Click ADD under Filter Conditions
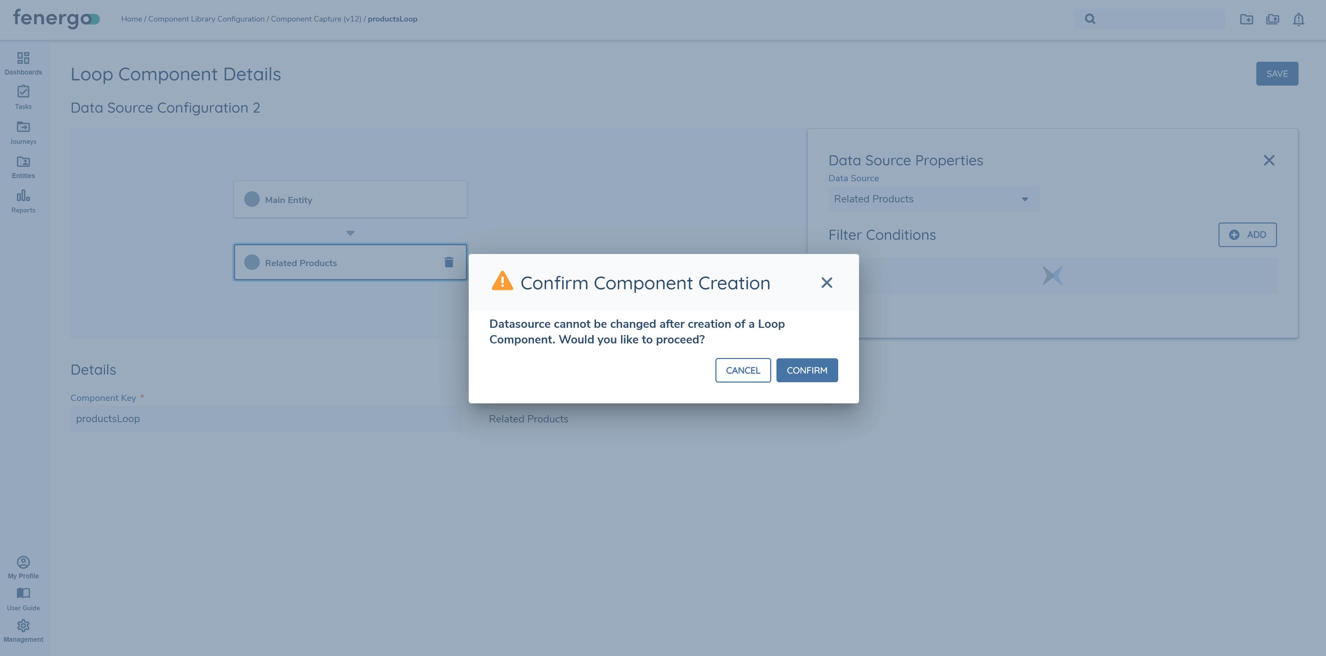 [x=1247, y=234]
